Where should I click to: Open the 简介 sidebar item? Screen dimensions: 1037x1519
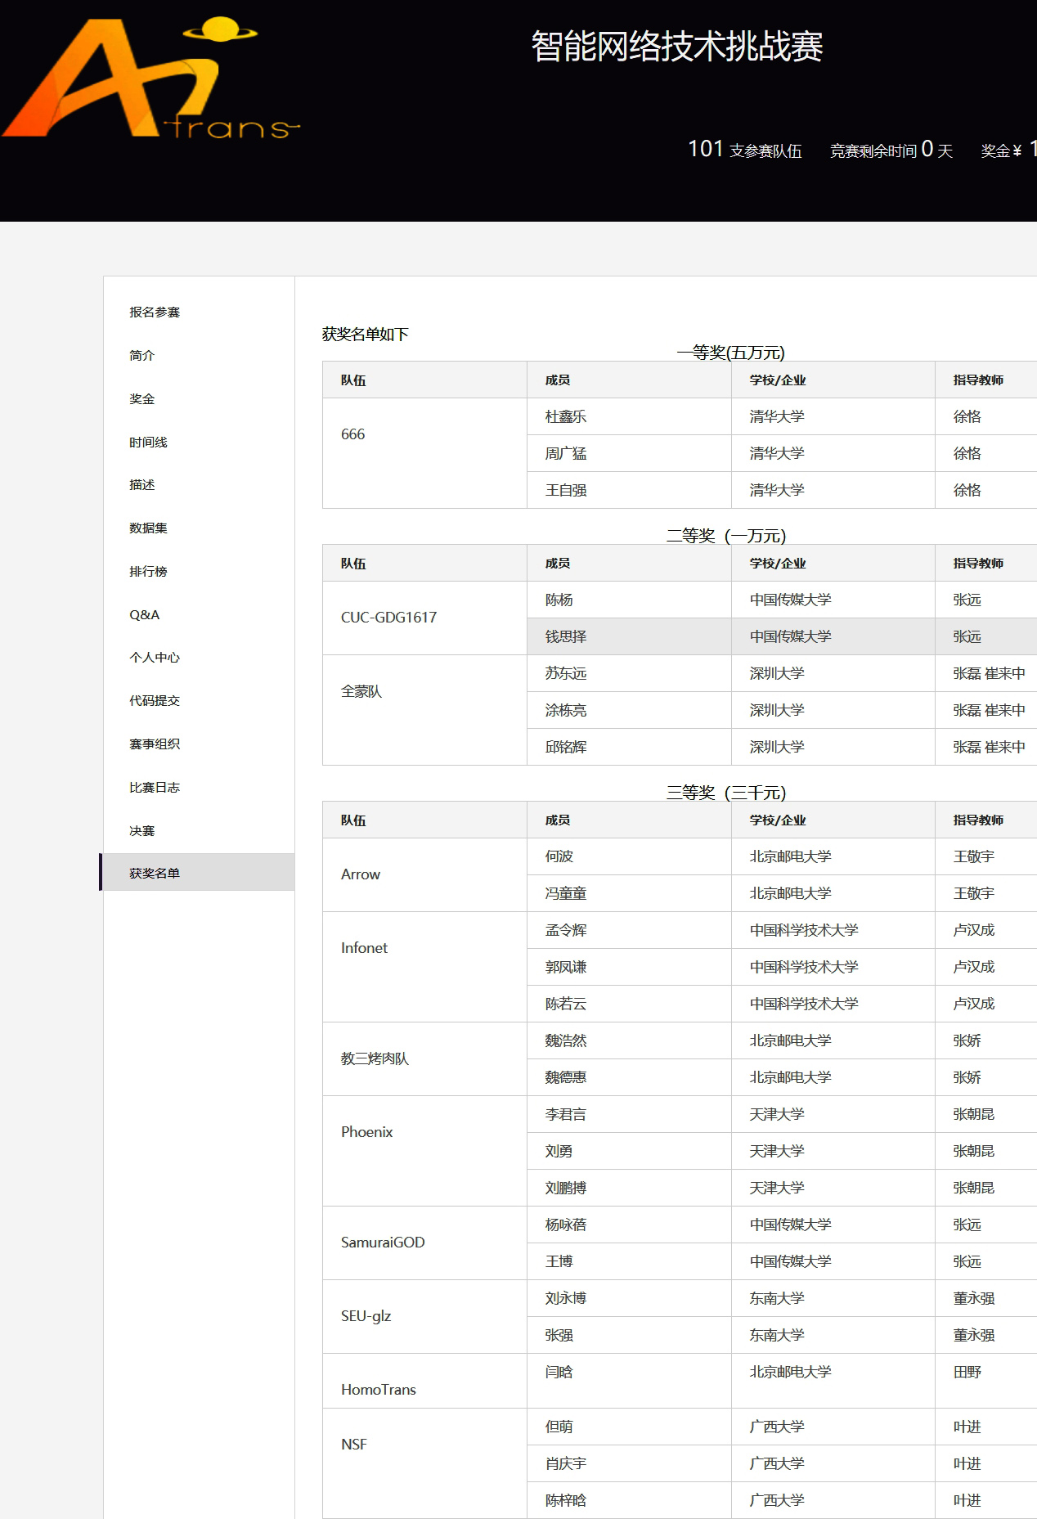pos(142,356)
